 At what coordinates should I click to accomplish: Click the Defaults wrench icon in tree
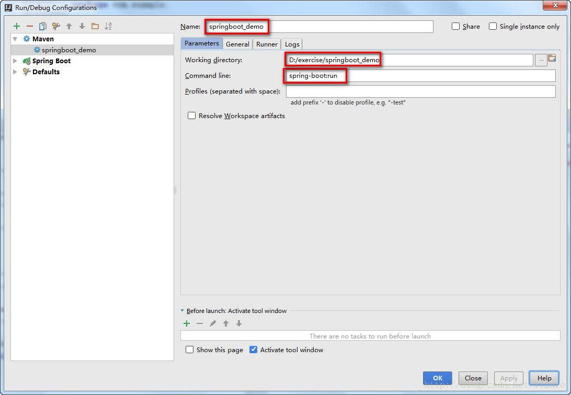pos(27,72)
